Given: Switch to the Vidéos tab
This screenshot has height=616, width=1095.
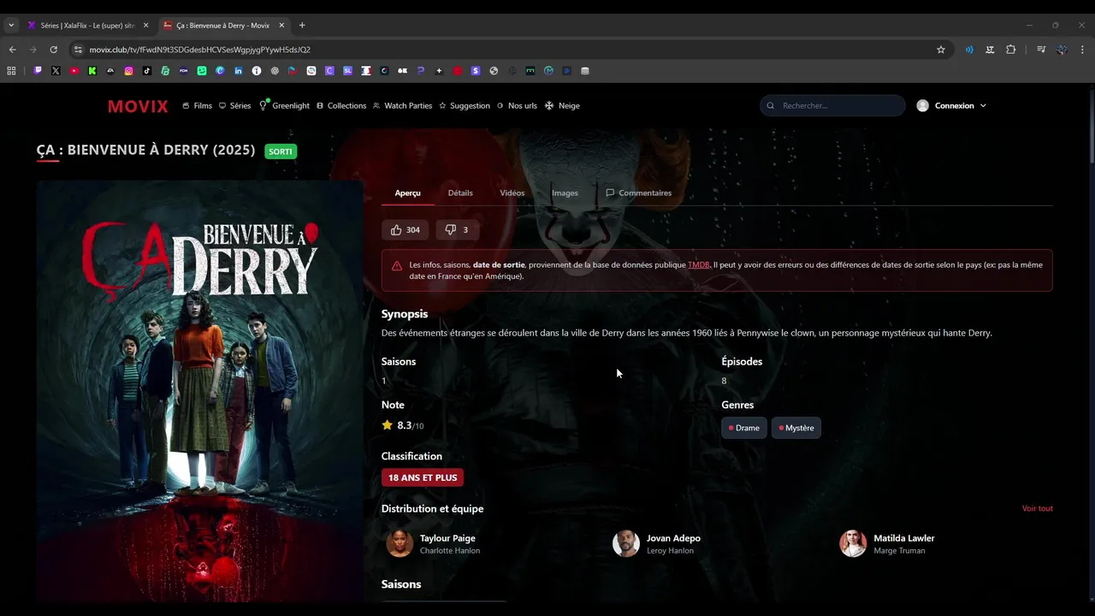Looking at the screenshot, I should (512, 193).
